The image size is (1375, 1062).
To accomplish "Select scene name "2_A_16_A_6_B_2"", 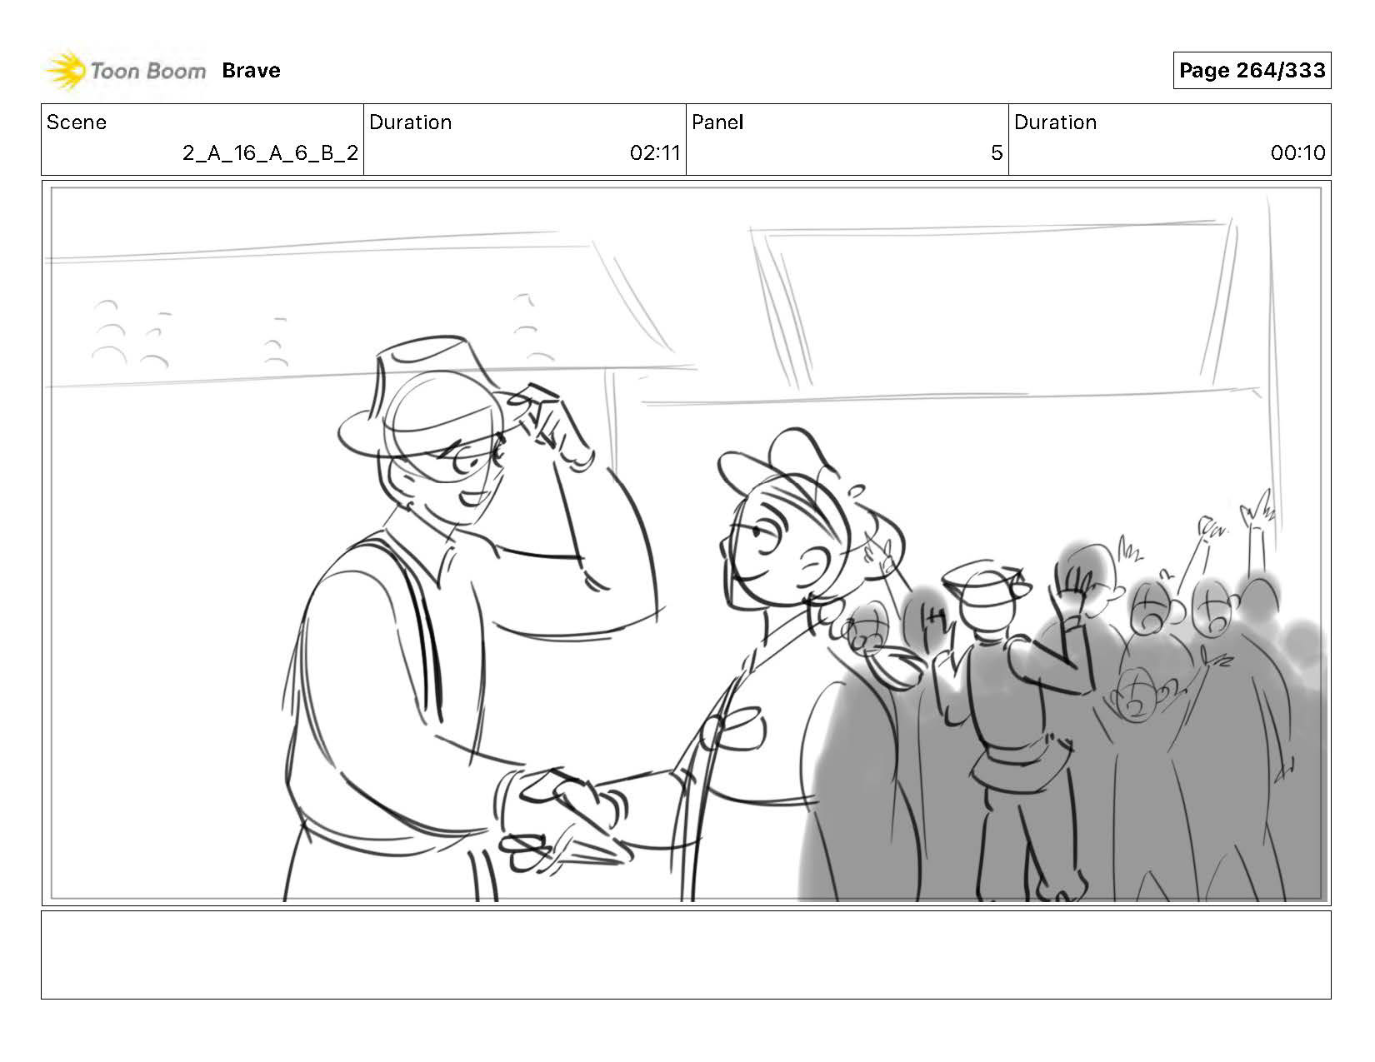I will pyautogui.click(x=271, y=153).
